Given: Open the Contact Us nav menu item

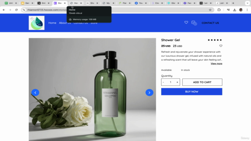Looking at the screenshot, I should click(x=81, y=23).
